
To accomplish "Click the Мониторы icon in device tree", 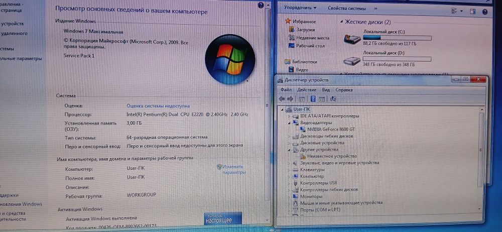I will [x=296, y=196].
